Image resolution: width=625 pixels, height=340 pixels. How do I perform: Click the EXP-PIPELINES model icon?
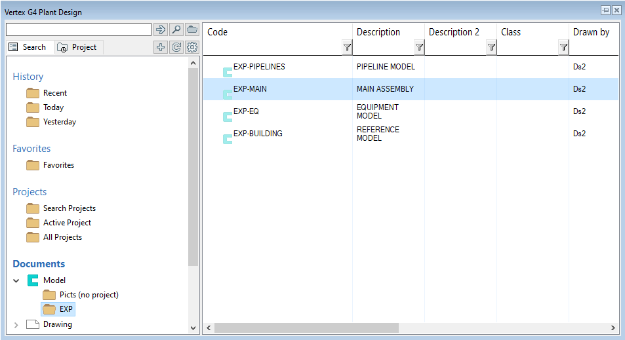228,72
